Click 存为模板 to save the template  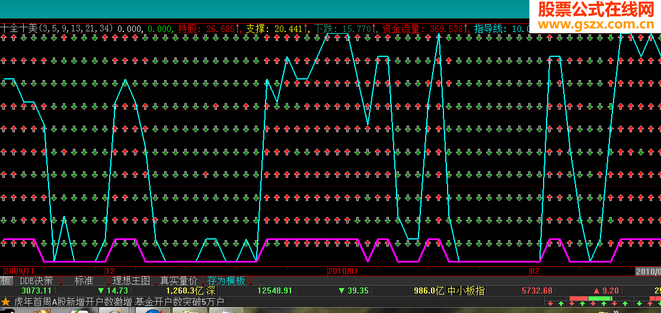click(x=226, y=281)
